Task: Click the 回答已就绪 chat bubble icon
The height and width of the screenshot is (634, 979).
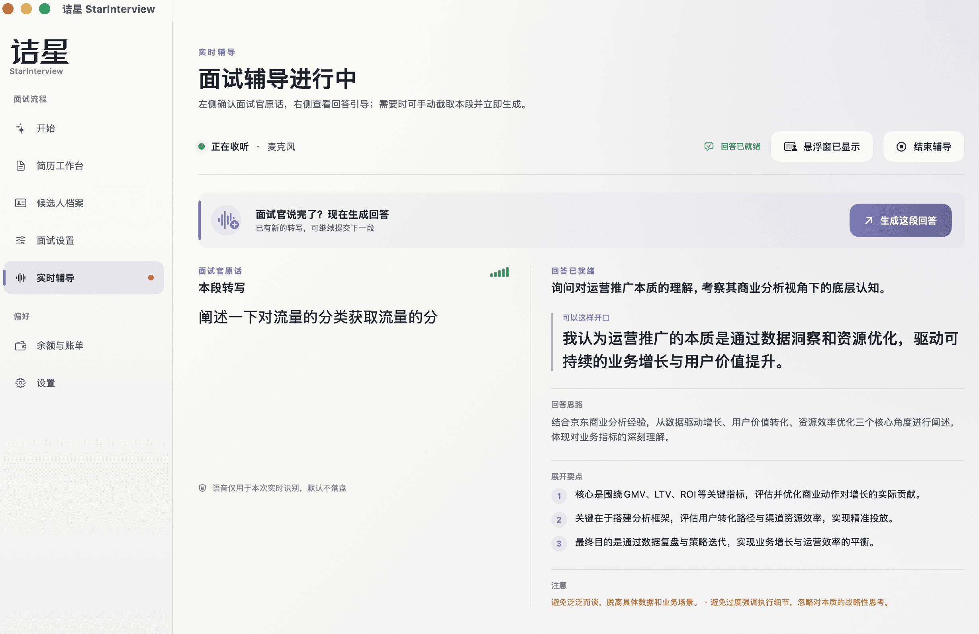Action: pos(709,146)
